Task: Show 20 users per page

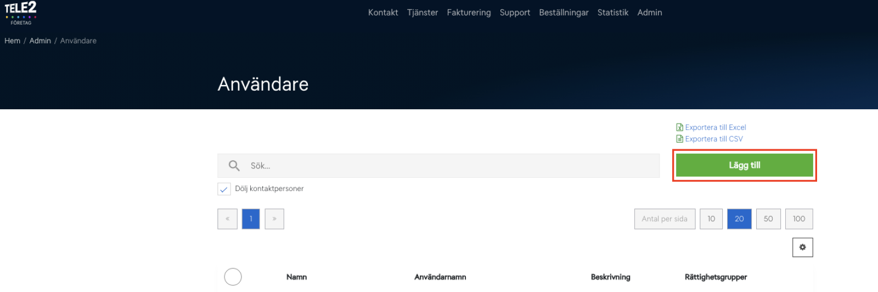Action: (739, 218)
